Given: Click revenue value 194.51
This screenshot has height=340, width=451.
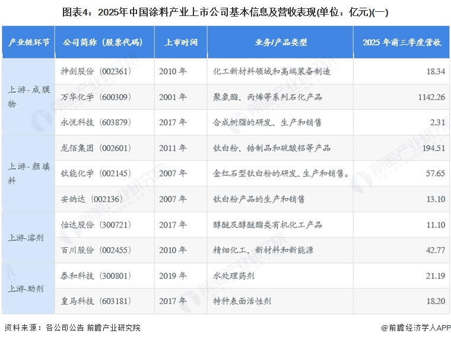Looking at the screenshot, I should coord(434,148).
